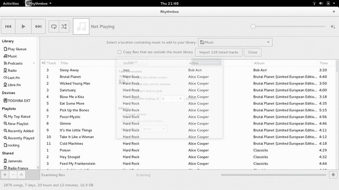Viewport: 339px width, 190px height.
Task: Click the Jazz genre cell
Action: [126, 70]
